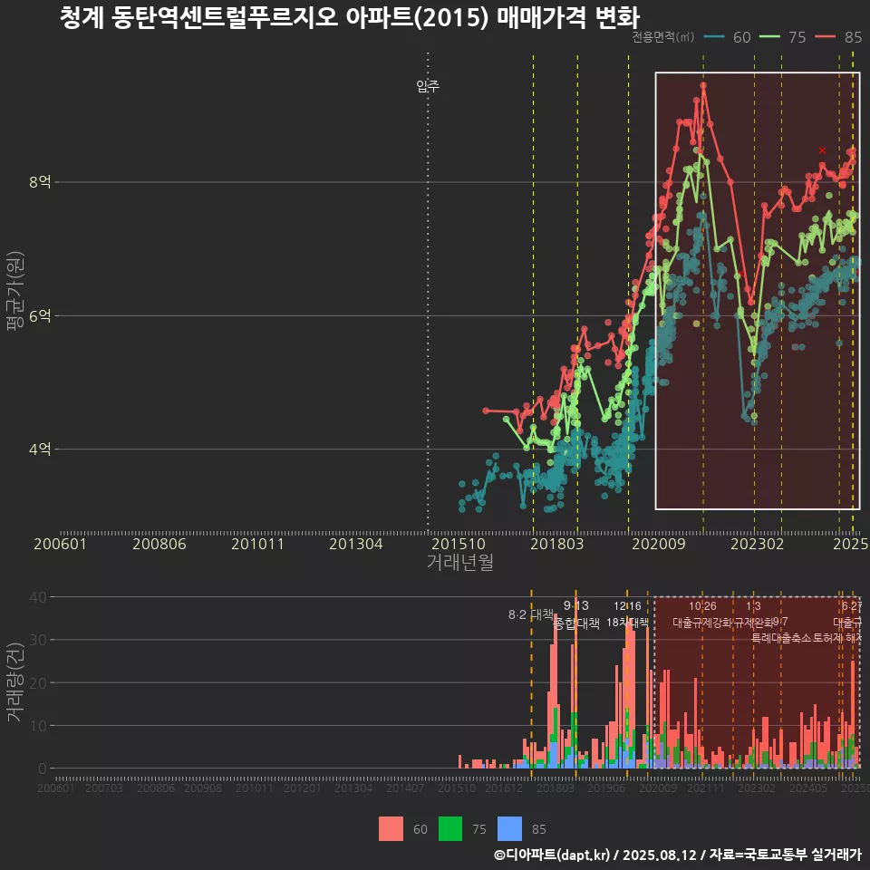870x870 pixels.
Task: Click the '201201' tick label on the volume chart
Action: click(x=303, y=788)
